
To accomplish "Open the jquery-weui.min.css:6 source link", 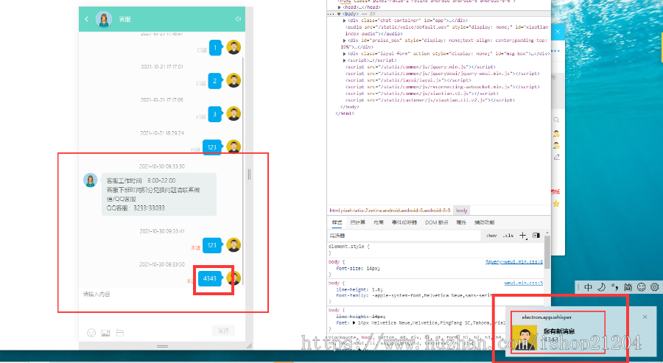I will pos(513,262).
